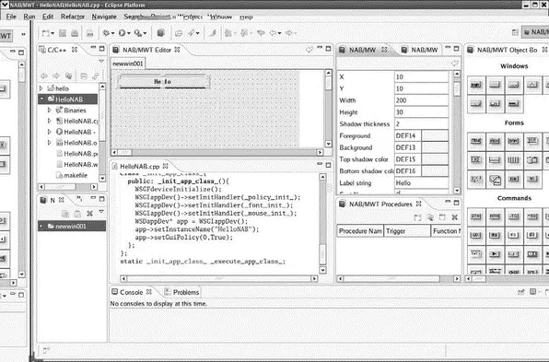Toggle pin icon in NAB/MW properties toolbar

pos(454,63)
